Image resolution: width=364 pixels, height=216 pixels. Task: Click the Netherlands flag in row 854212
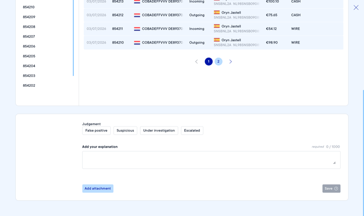(x=137, y=15)
